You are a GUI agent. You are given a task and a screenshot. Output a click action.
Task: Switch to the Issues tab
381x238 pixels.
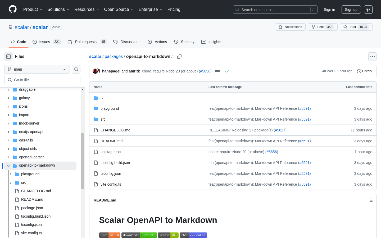(x=47, y=42)
